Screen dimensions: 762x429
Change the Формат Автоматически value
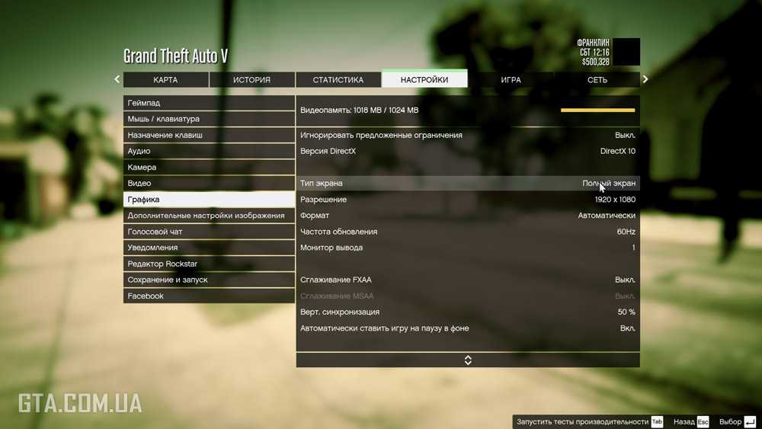[x=468, y=215]
